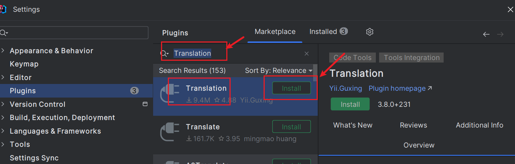This screenshot has width=515, height=164.
Task: Install the Translate plugin by mingmao huang
Action: (292, 127)
